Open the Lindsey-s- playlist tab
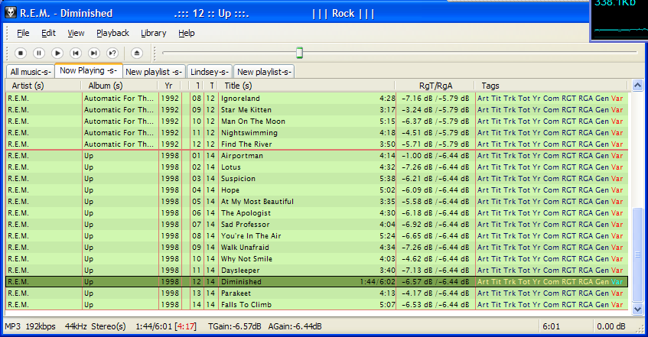 (x=210, y=72)
